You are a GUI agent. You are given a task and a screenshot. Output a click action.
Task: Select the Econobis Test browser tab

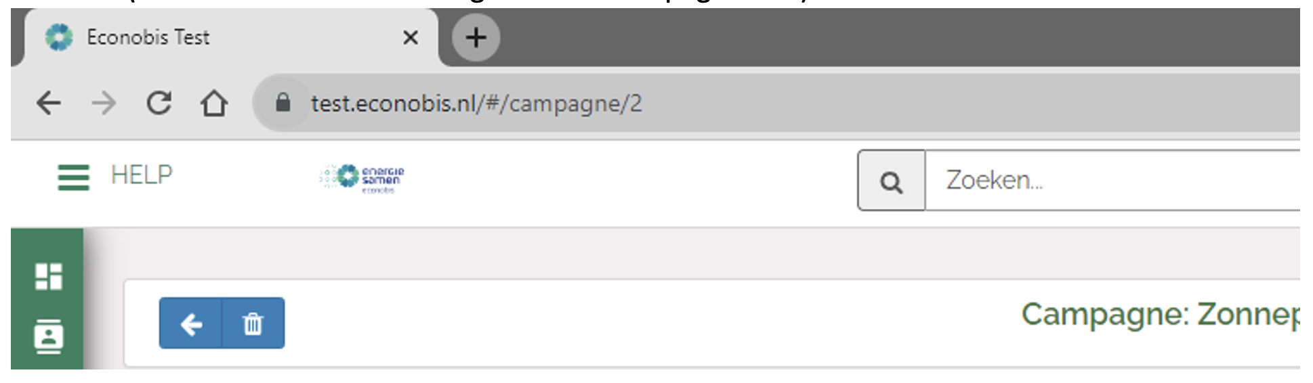coord(203,37)
